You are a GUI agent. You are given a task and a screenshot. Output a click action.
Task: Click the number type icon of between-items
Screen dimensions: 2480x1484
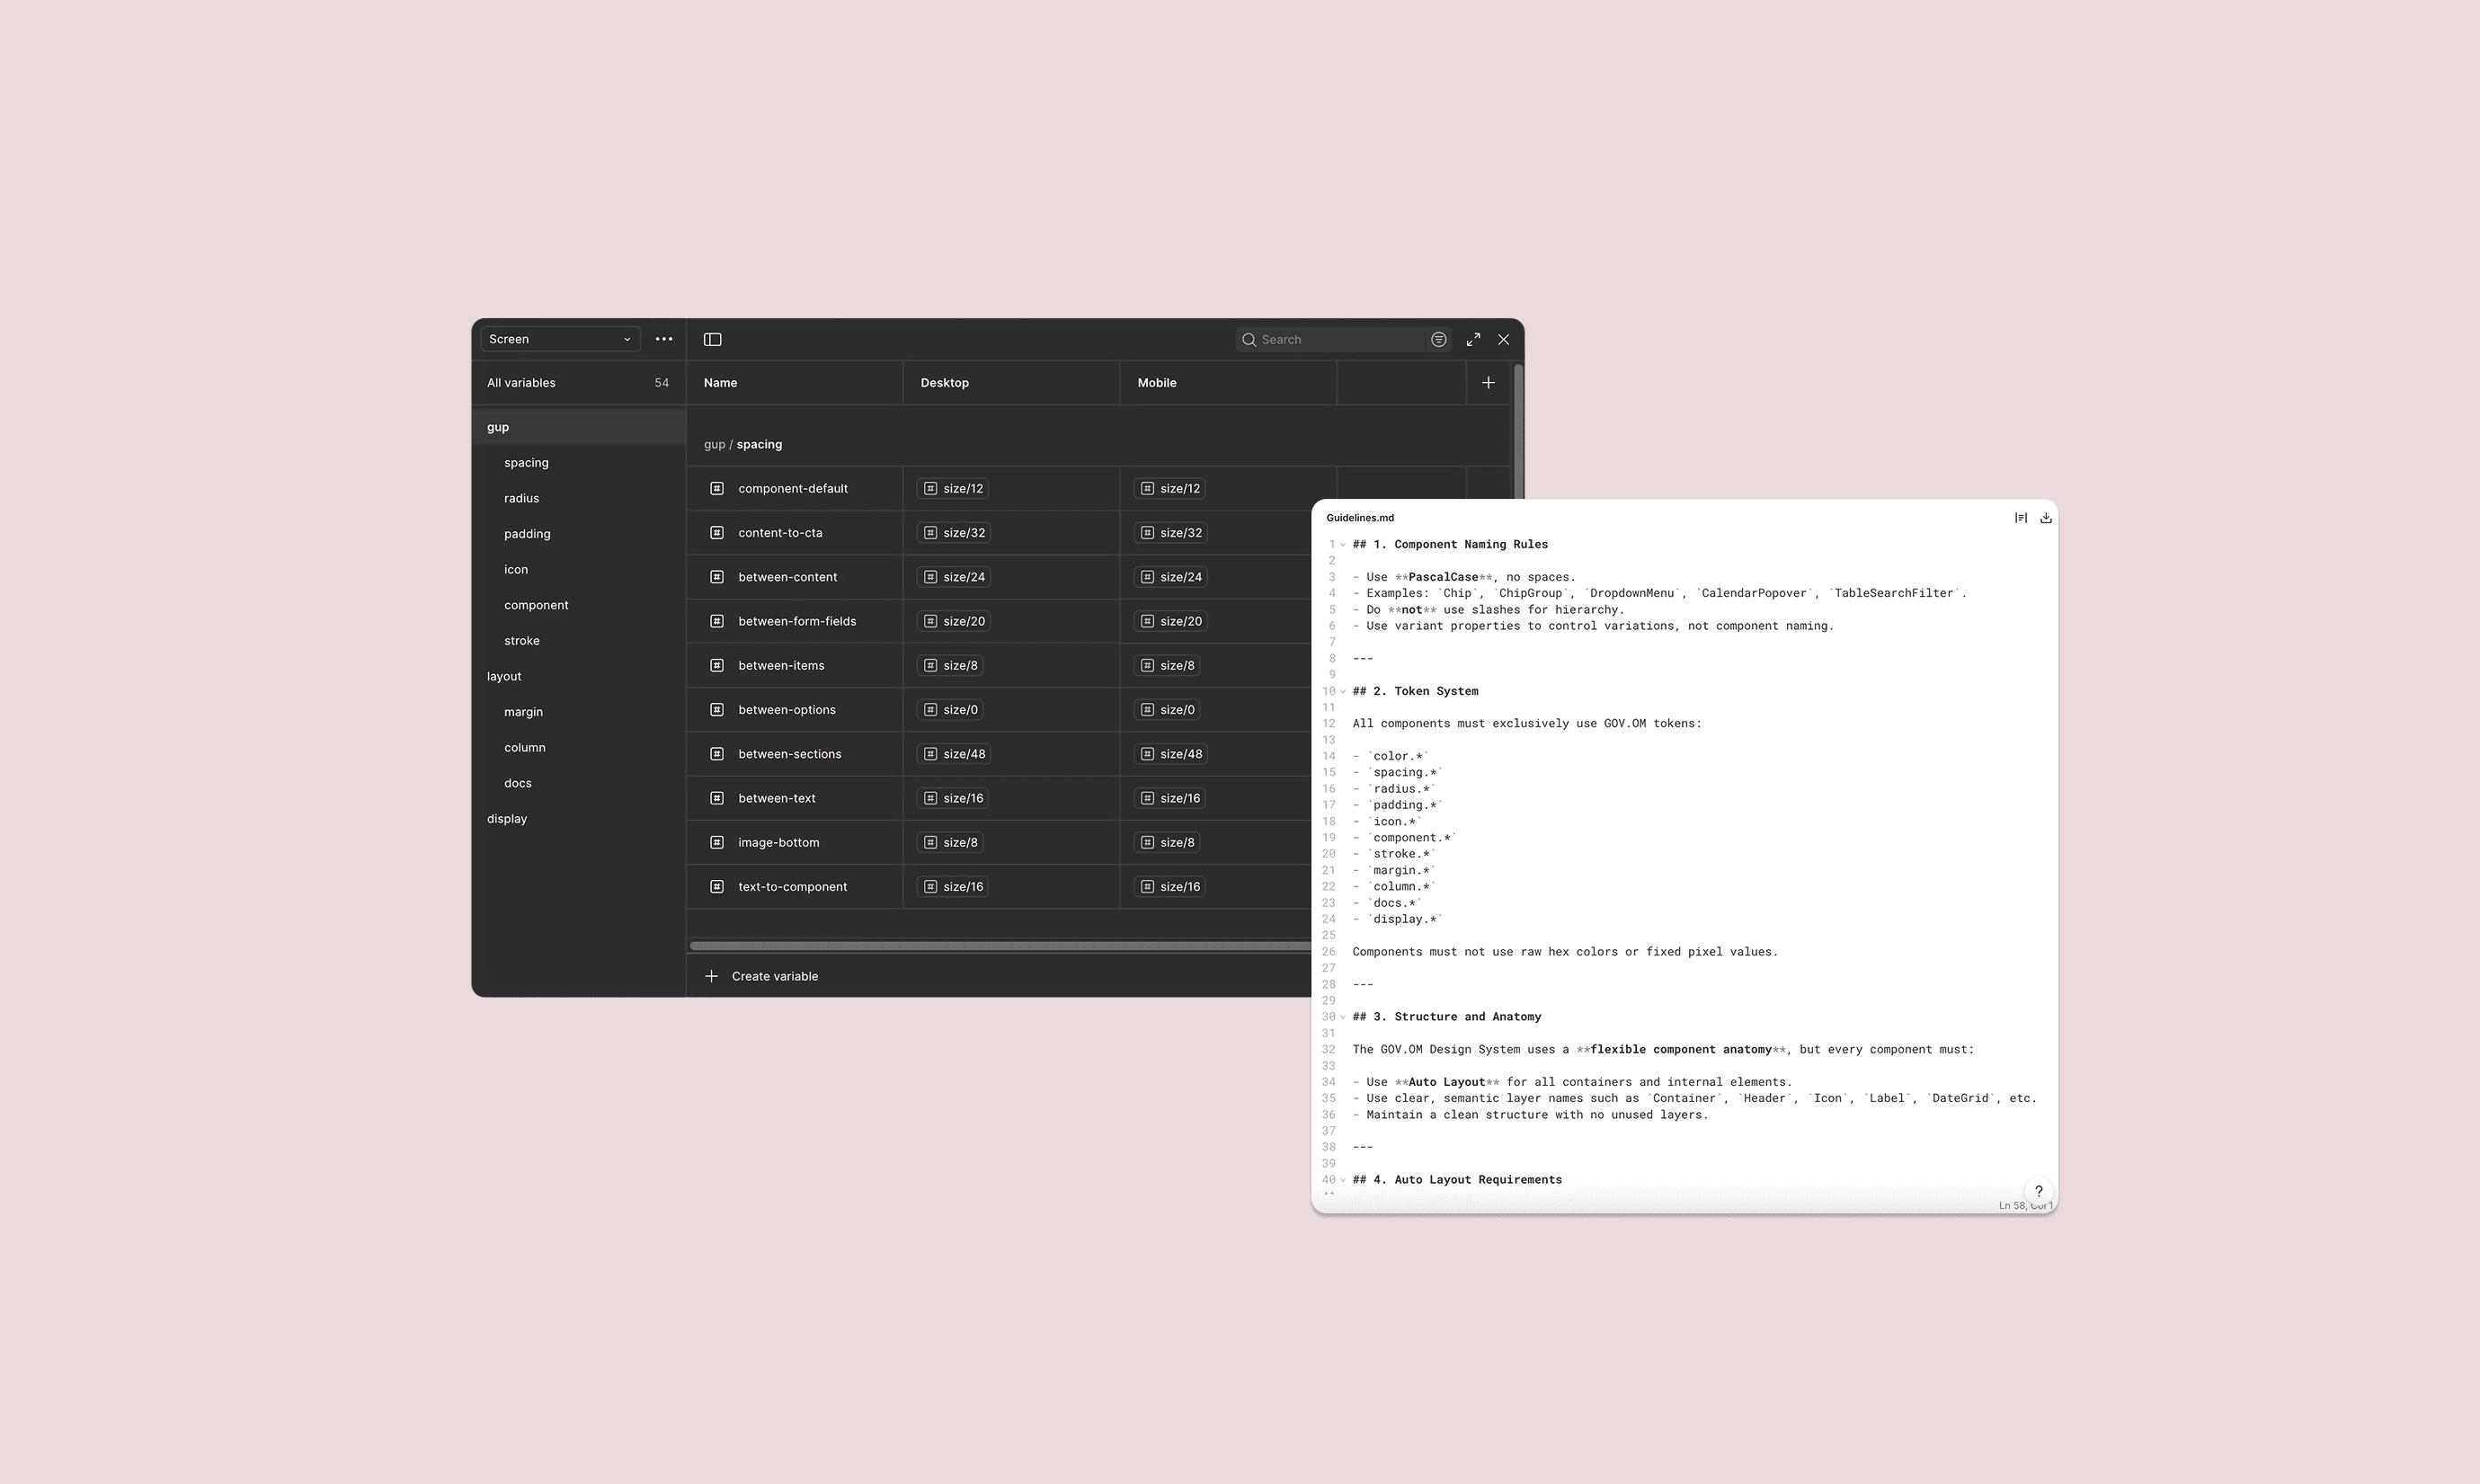(x=716, y=665)
